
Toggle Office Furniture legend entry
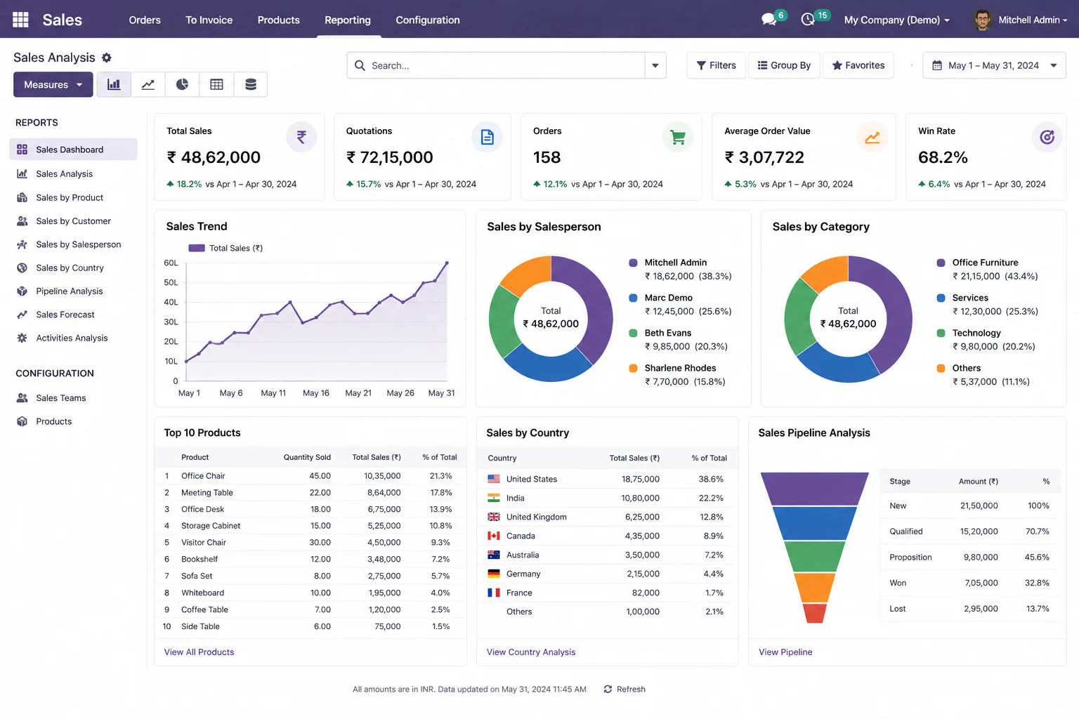pyautogui.click(x=977, y=263)
